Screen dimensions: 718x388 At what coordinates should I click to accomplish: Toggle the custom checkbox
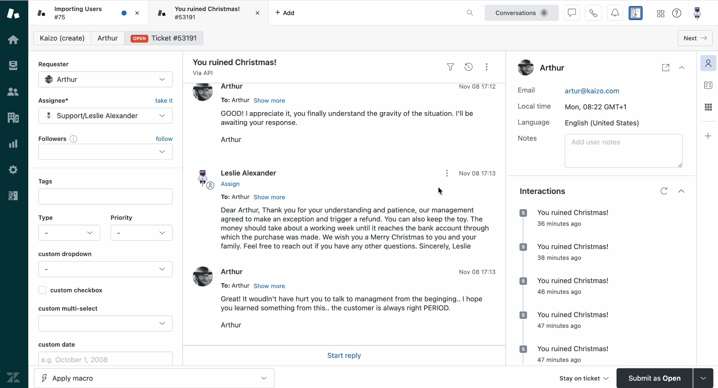[42, 290]
